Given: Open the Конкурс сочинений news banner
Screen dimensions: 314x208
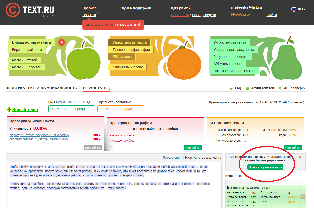Looking at the screenshot, I should [x=113, y=25].
